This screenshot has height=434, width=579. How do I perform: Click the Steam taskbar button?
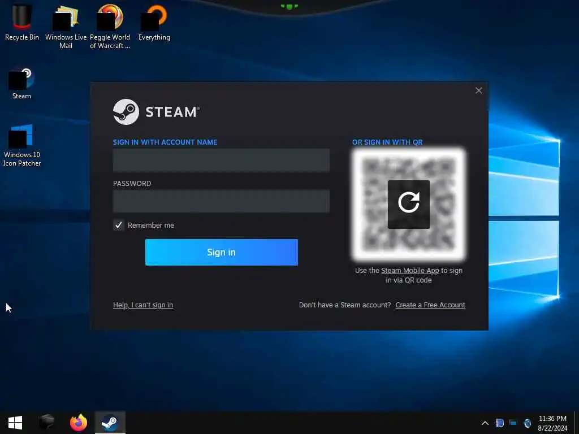[110, 423]
